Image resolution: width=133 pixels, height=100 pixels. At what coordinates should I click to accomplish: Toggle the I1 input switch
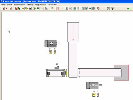coord(55,52)
